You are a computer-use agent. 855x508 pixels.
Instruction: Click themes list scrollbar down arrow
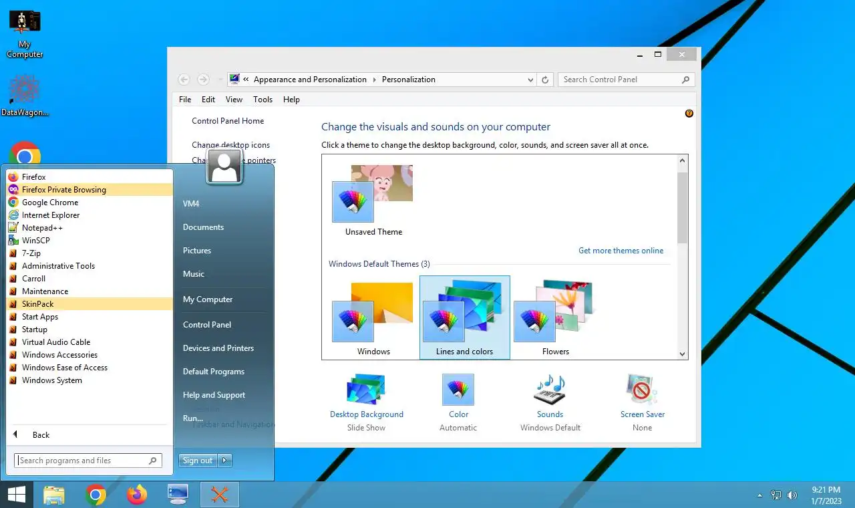coord(682,354)
